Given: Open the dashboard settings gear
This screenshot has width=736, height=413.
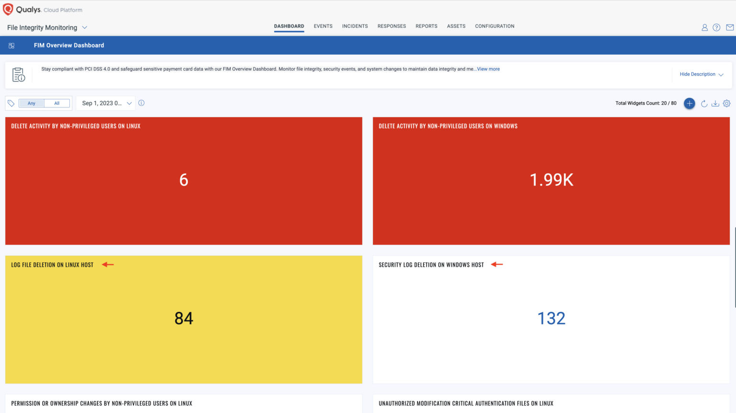Looking at the screenshot, I should (727, 103).
